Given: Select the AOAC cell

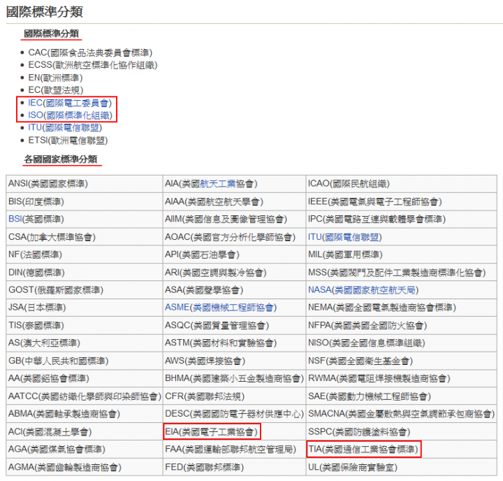Looking at the screenshot, I should 235,237.
